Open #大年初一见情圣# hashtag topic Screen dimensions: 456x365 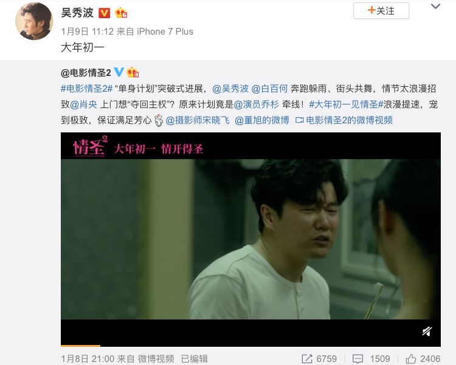(346, 104)
